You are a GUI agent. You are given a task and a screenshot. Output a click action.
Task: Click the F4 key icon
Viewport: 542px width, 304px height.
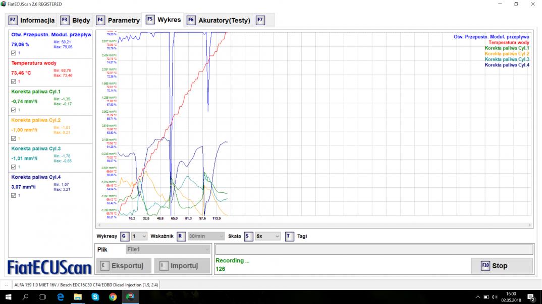coord(100,20)
